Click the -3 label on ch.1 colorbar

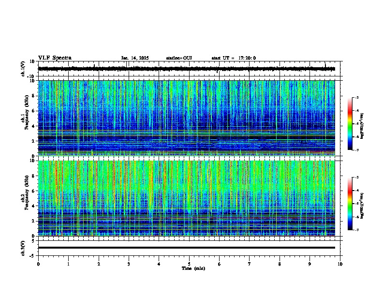pos(357,97)
